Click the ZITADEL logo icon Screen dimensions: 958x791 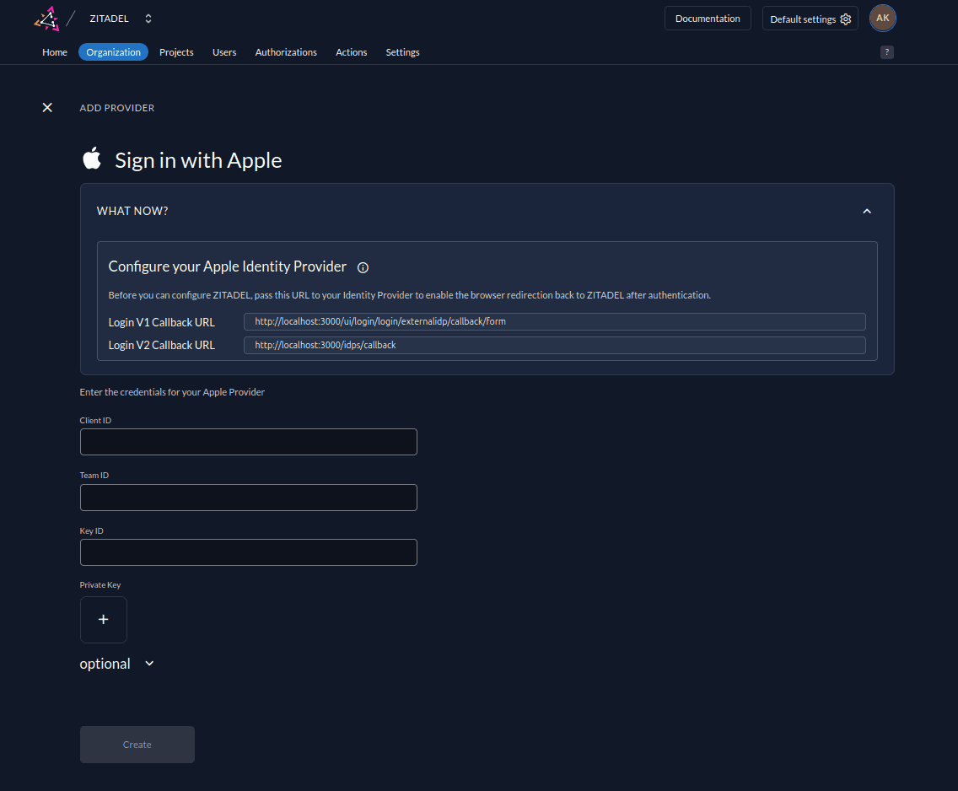(x=46, y=19)
